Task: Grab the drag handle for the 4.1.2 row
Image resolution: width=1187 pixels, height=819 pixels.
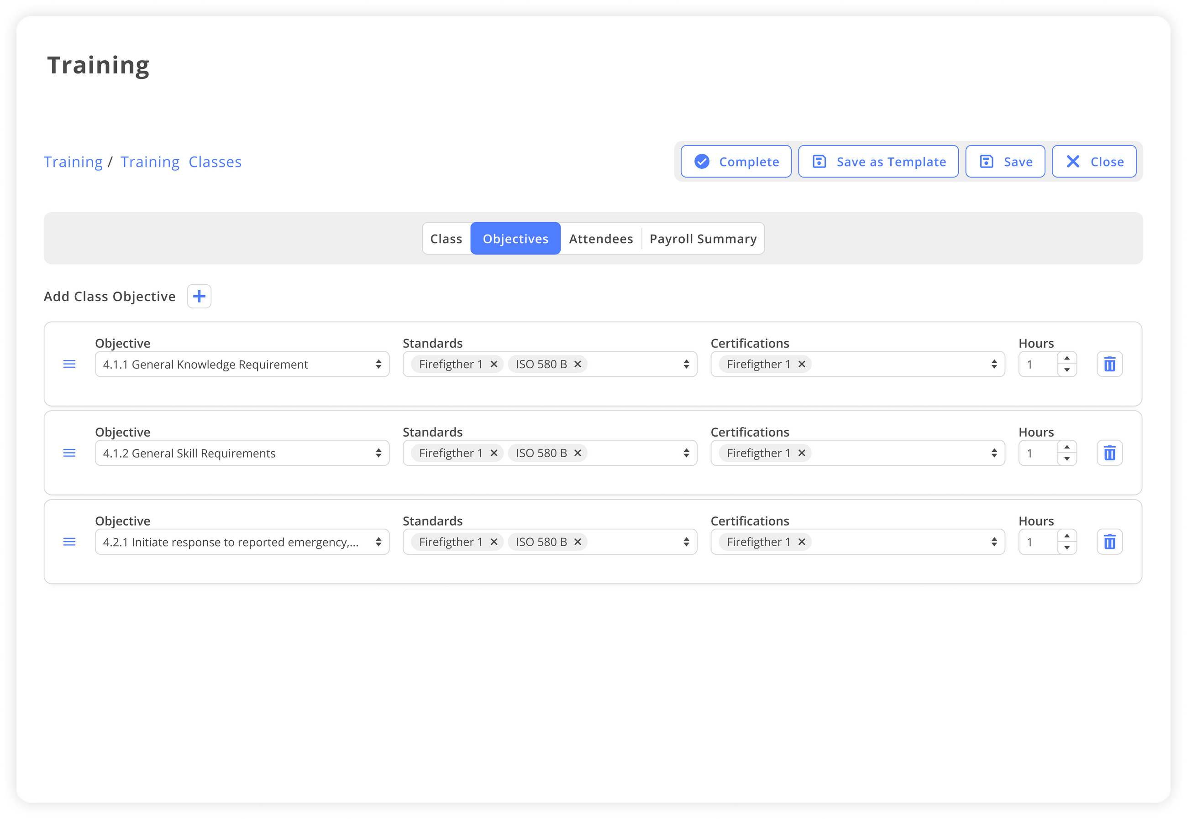Action: 69,453
